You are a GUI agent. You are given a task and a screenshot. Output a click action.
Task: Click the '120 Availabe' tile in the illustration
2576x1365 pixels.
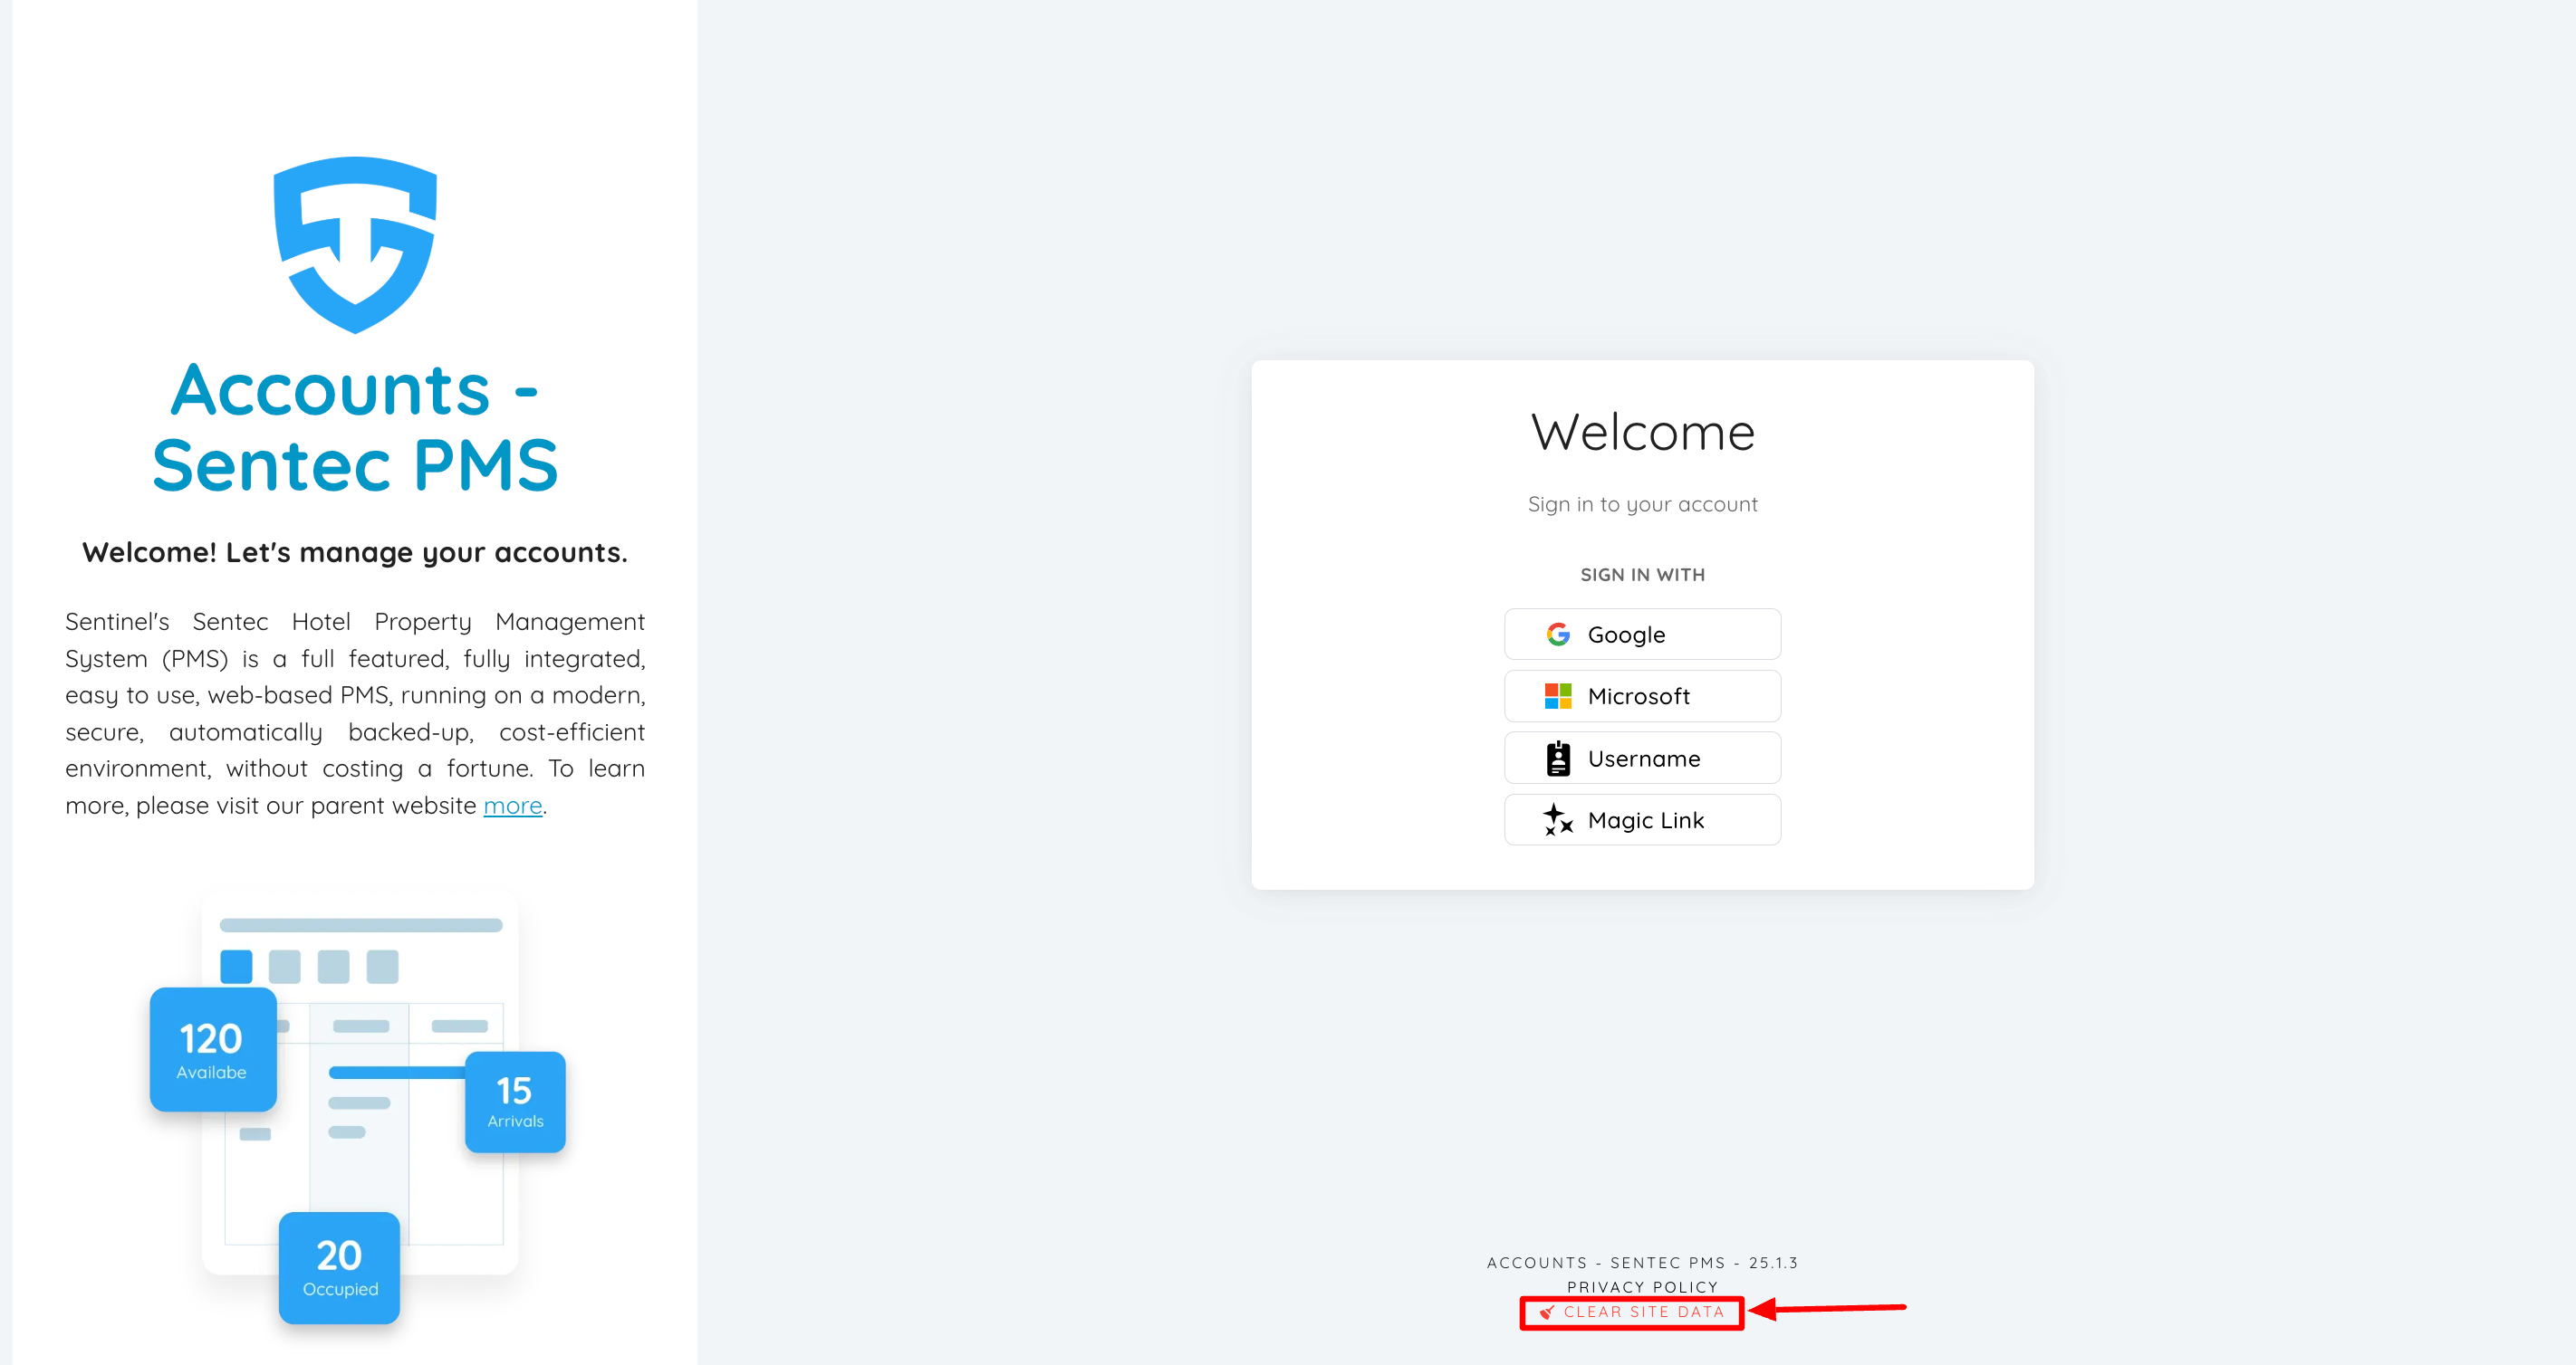pyautogui.click(x=213, y=1049)
